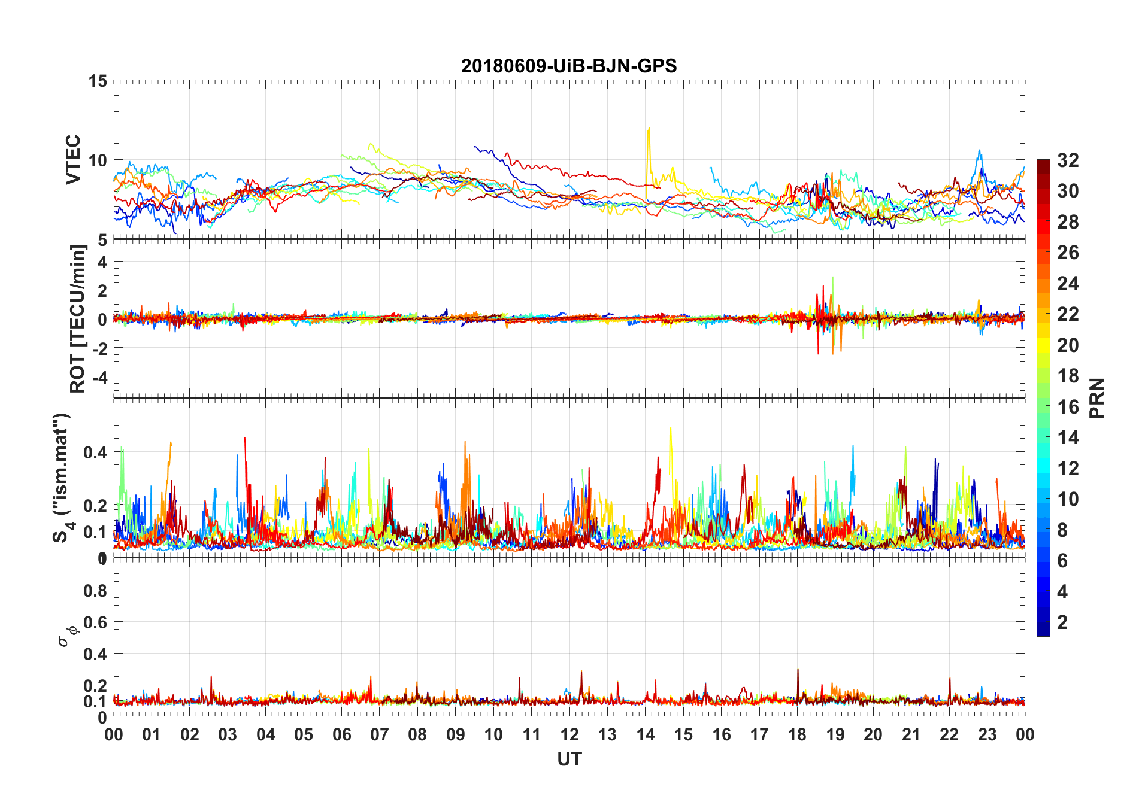This screenshot has height=796, width=1139.
Task: Click the sigma phi axis label
Action: pyautogui.click(x=68, y=636)
